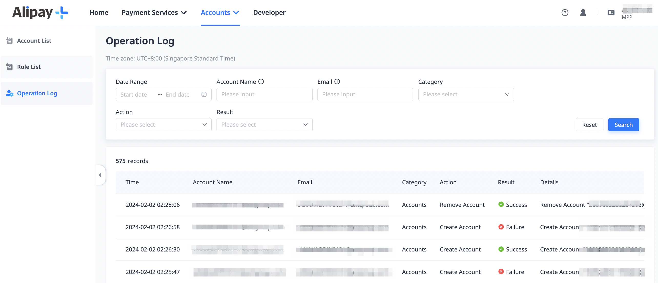Click the Reset button
This screenshot has height=283, width=658.
coord(589,125)
